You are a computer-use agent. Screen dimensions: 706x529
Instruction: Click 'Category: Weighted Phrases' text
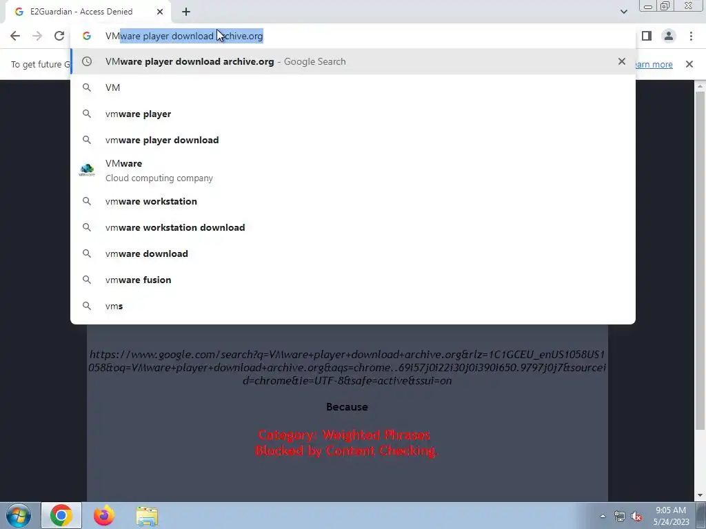(344, 435)
